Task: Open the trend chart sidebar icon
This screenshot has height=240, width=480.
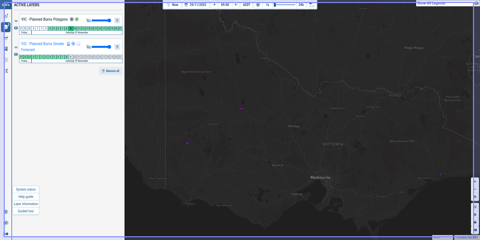Action: click(x=6, y=38)
